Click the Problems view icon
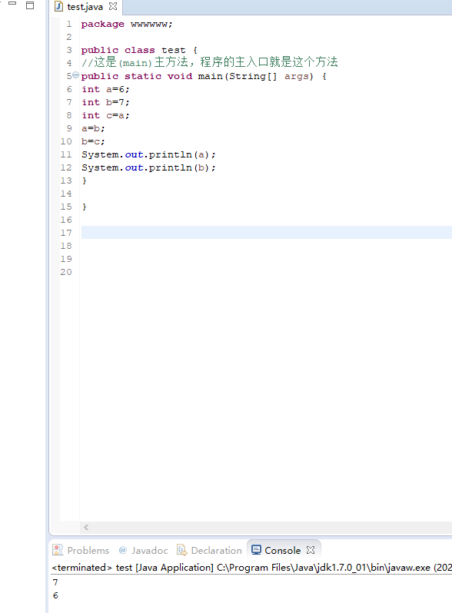 (x=58, y=550)
